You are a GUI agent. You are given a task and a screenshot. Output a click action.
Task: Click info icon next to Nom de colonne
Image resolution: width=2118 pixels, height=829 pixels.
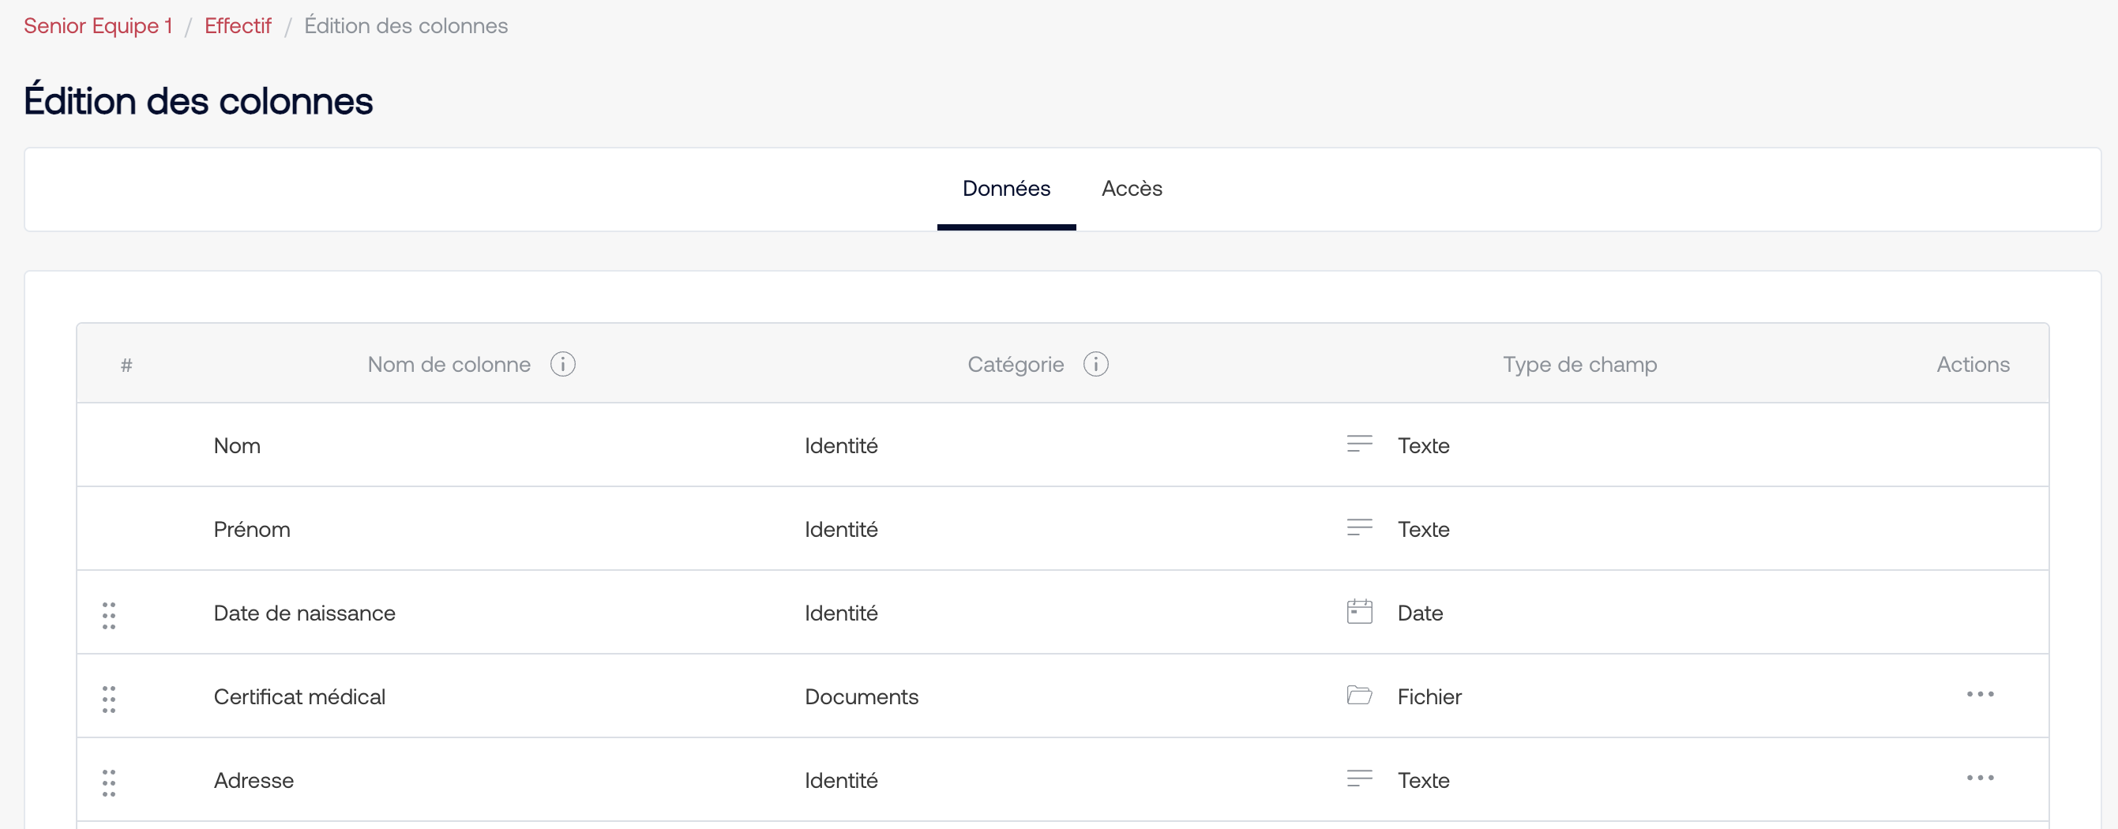pyautogui.click(x=562, y=364)
